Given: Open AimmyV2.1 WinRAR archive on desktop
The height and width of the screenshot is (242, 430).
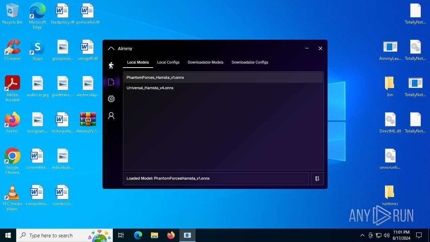Looking at the screenshot, I should click(x=88, y=123).
